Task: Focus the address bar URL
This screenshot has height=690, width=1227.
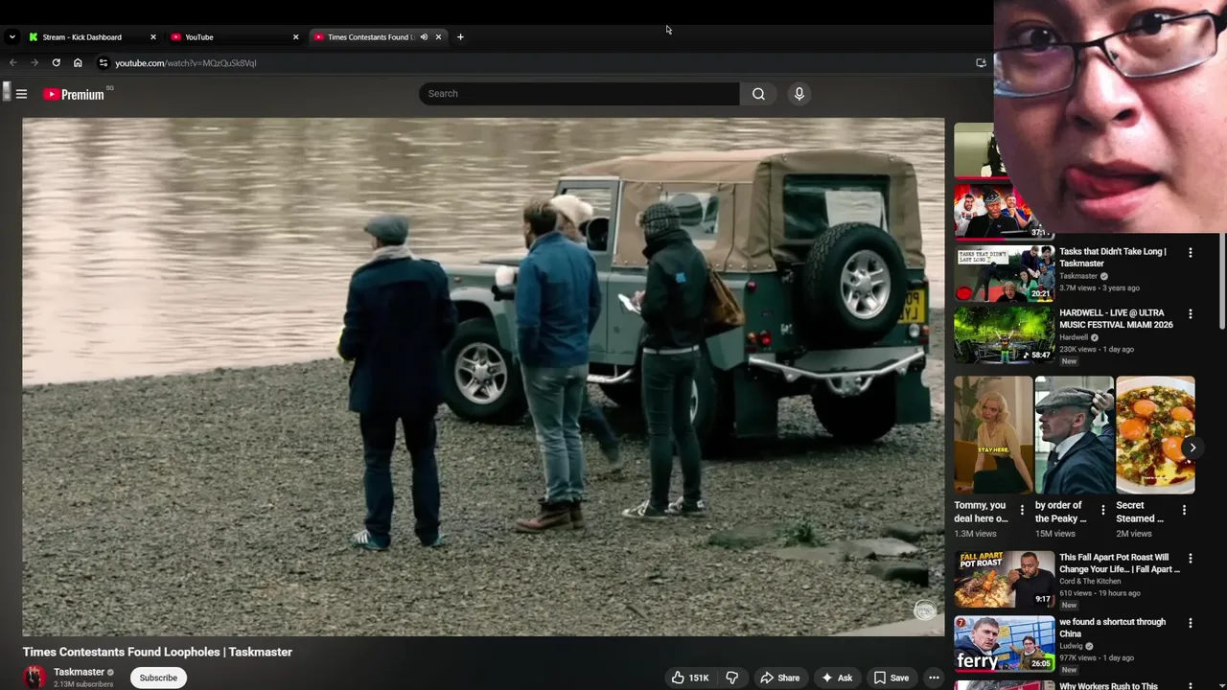Action: tap(186, 63)
